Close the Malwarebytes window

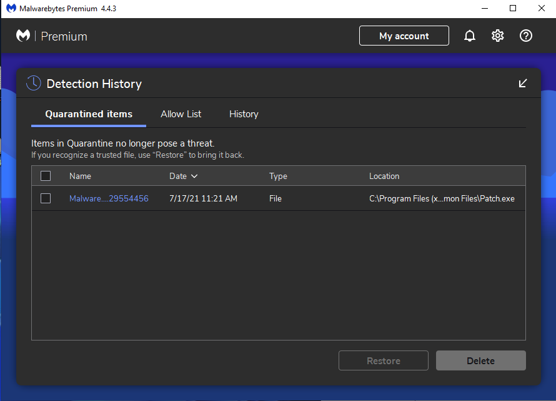coord(542,8)
